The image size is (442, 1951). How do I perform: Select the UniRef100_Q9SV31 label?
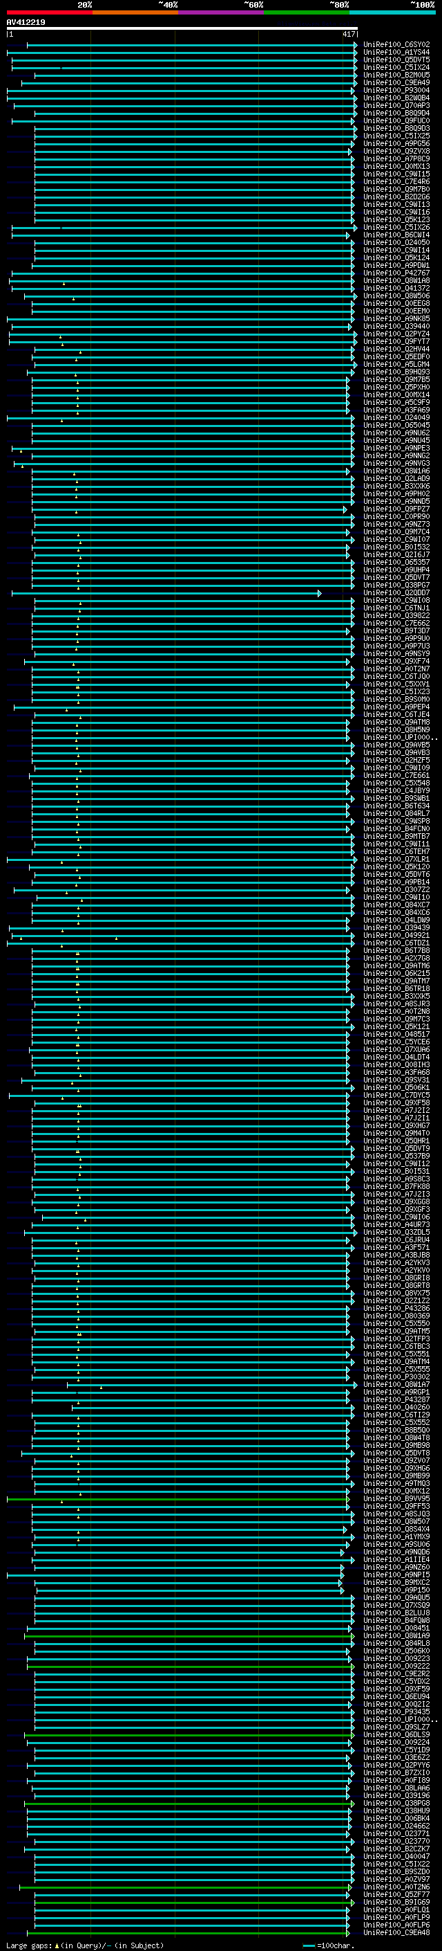(x=396, y=1080)
